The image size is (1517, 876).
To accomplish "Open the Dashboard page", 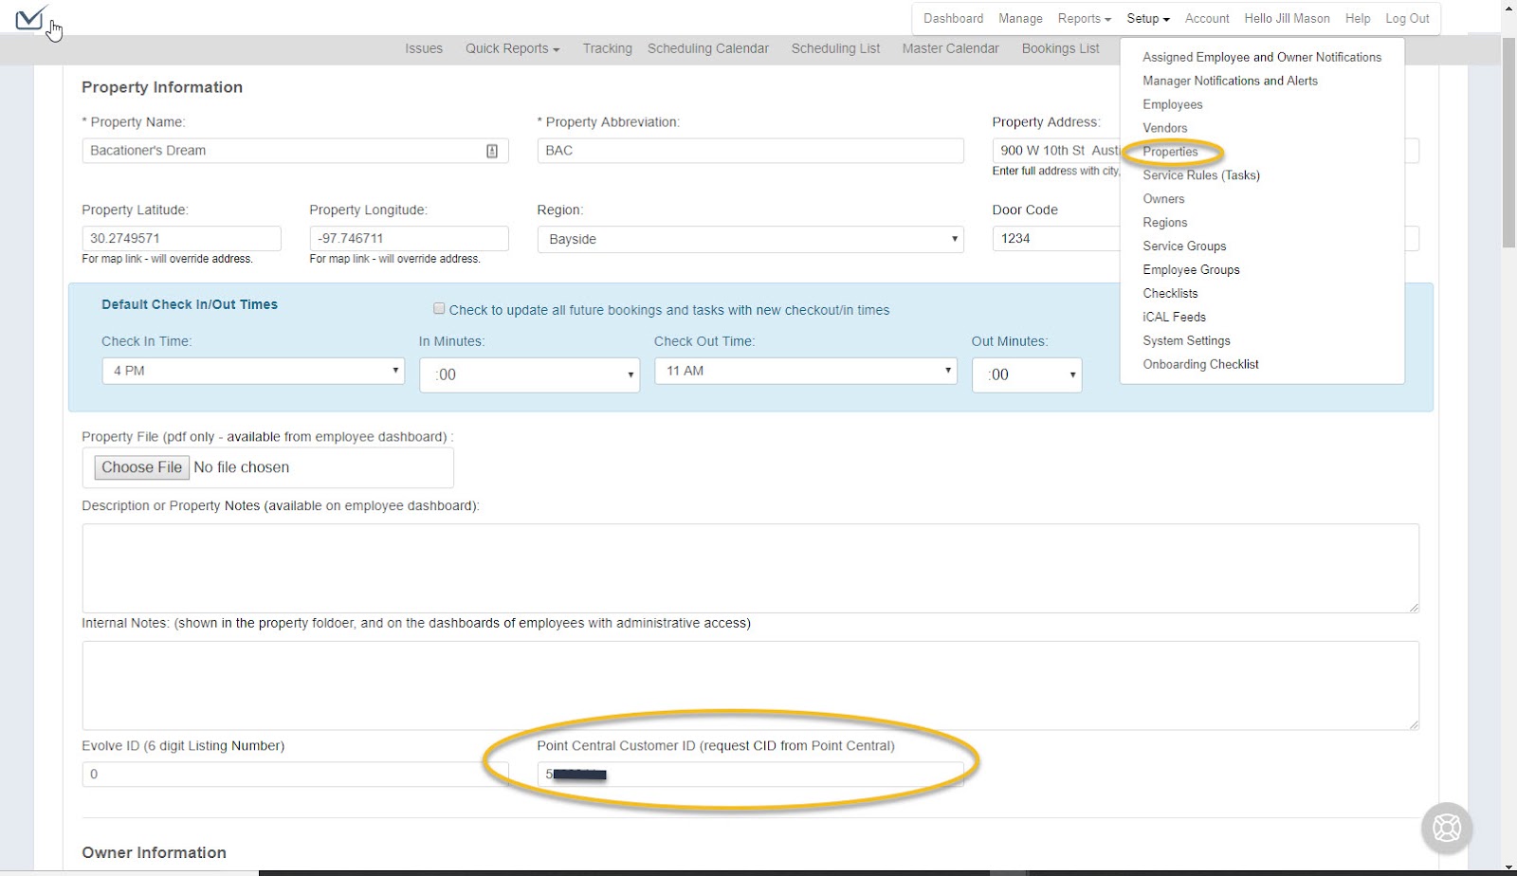I will pos(952,18).
